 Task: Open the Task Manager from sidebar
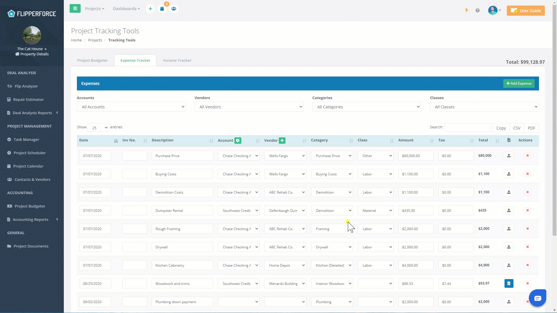[27, 139]
